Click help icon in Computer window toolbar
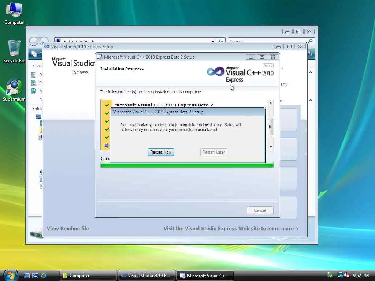Screen dimensions: 375x281 pos(309,54)
